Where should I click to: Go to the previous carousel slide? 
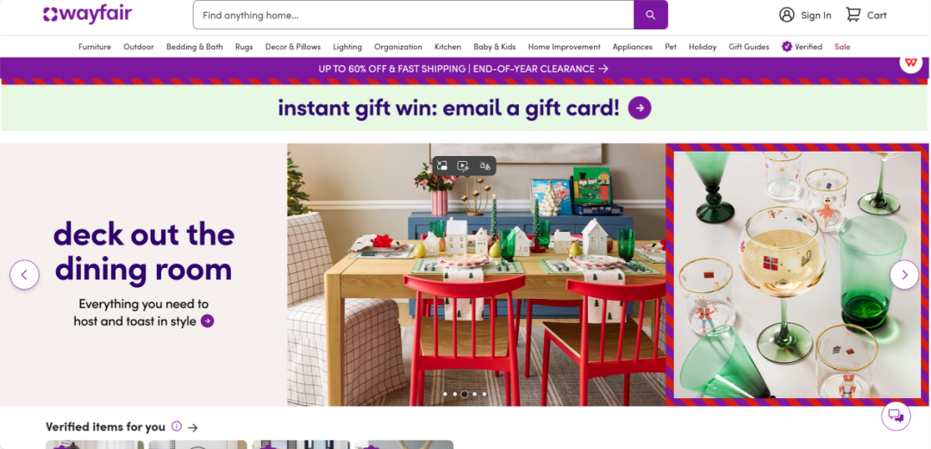click(x=24, y=275)
